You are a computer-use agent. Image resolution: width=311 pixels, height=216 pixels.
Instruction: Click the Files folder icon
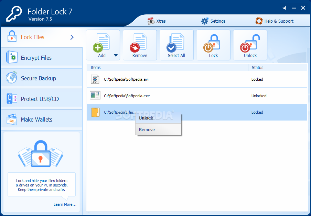click(x=95, y=112)
